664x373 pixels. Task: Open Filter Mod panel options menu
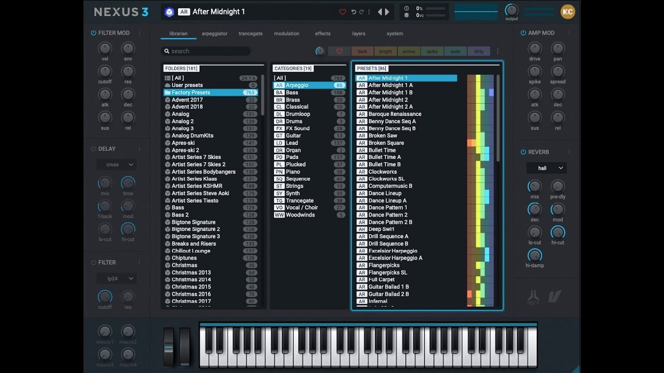pyautogui.click(x=140, y=33)
